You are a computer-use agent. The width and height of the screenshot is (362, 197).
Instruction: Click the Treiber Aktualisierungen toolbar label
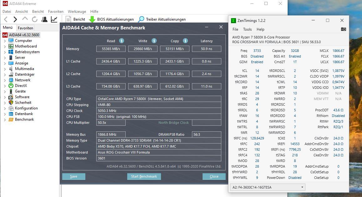click(166, 19)
